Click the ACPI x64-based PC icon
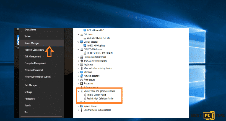226x121 pixels. point(85,31)
